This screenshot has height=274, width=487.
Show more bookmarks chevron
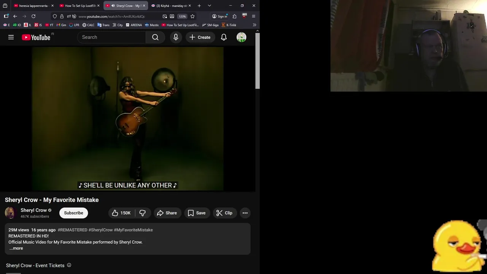255,25
